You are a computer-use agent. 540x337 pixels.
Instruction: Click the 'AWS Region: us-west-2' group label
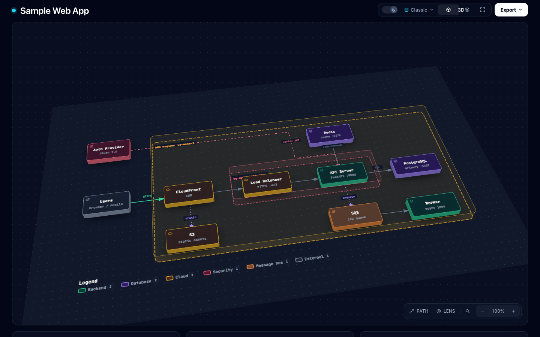175,145
